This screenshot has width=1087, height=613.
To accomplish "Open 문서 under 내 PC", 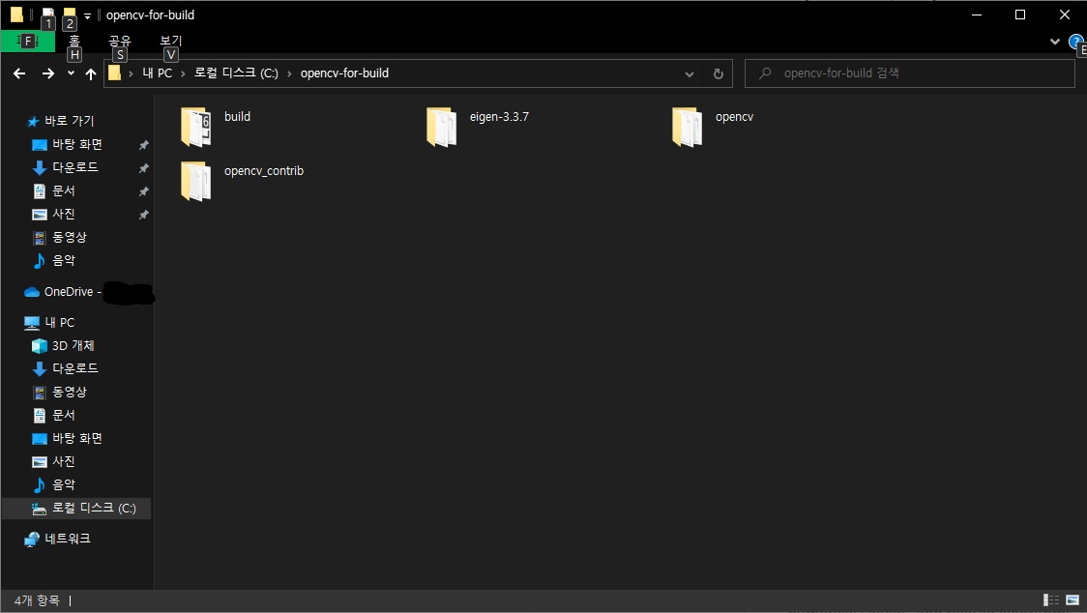I will (63, 415).
